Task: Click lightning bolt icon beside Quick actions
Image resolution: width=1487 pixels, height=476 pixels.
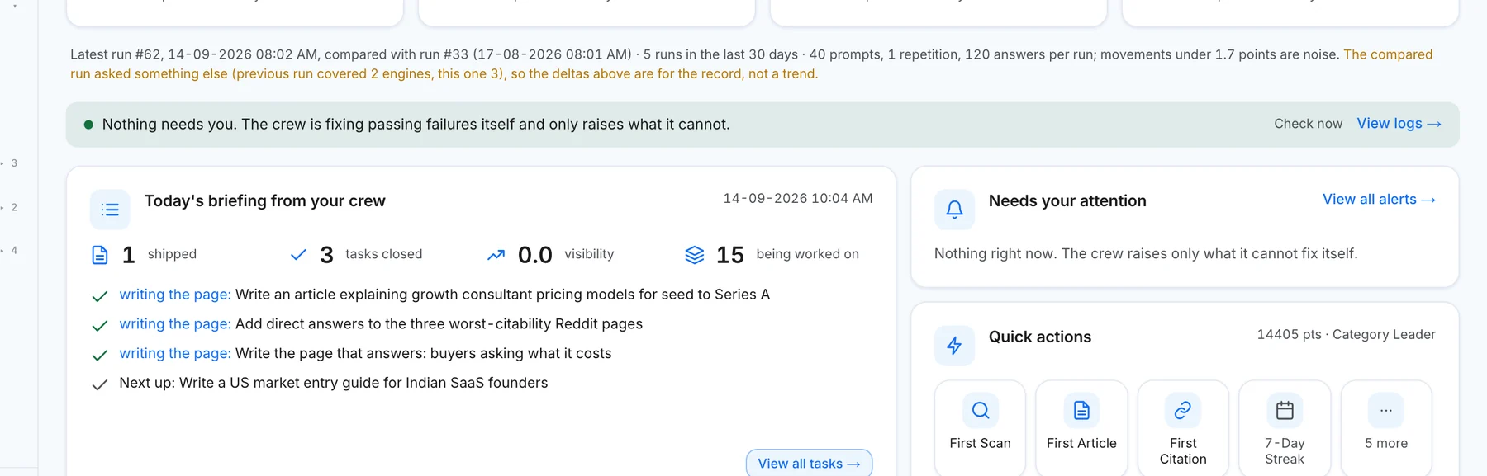Action: coord(954,346)
